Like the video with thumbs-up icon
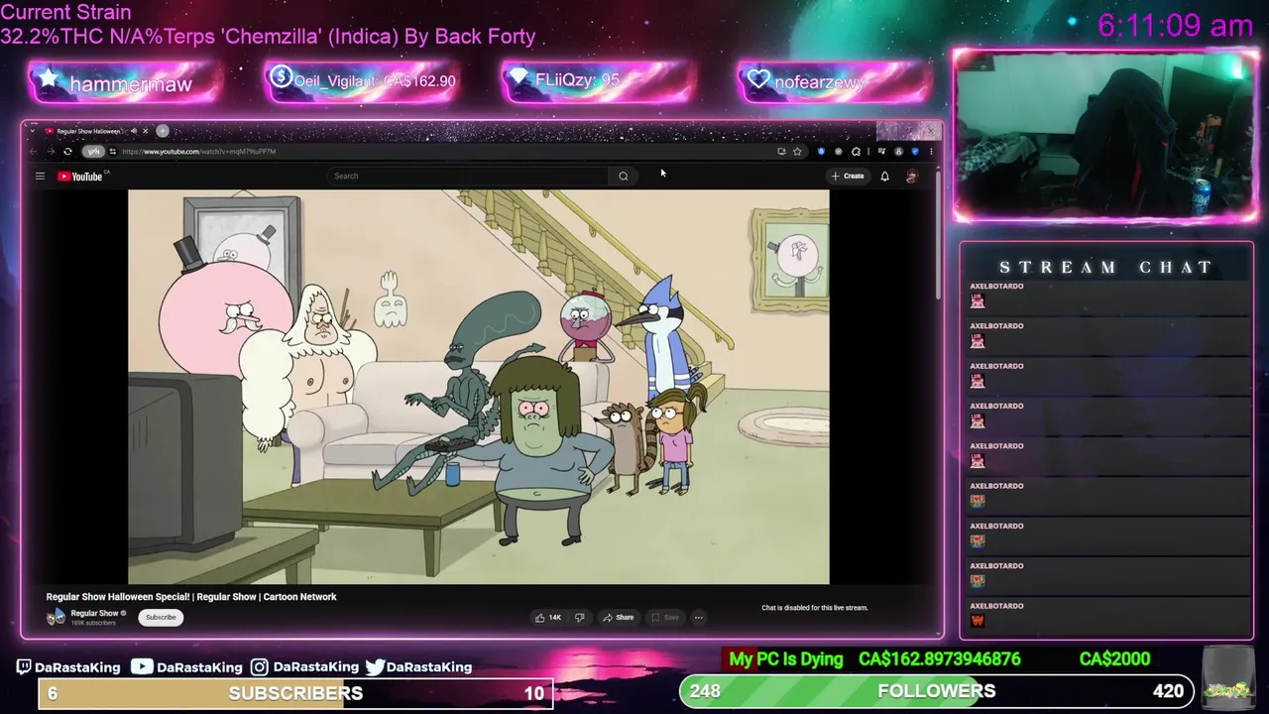The image size is (1269, 714). pyautogui.click(x=540, y=618)
